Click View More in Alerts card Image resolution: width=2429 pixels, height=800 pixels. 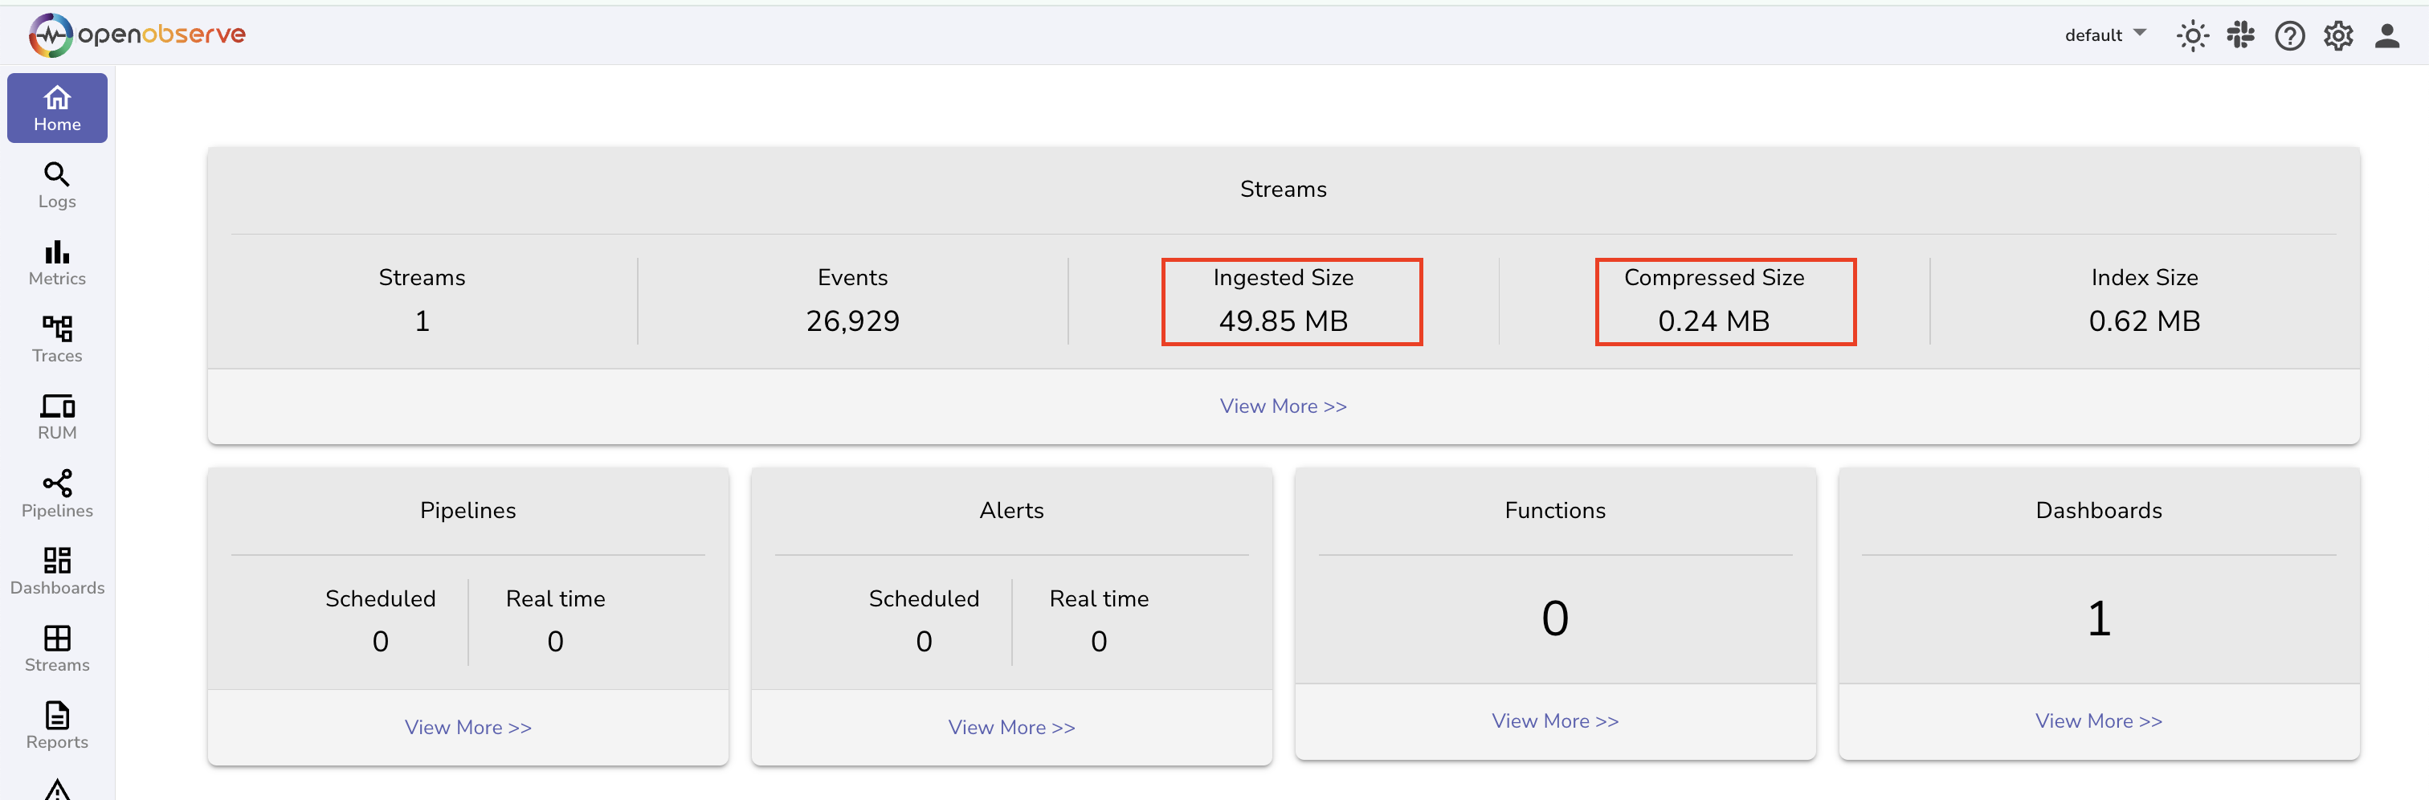coord(1010,728)
